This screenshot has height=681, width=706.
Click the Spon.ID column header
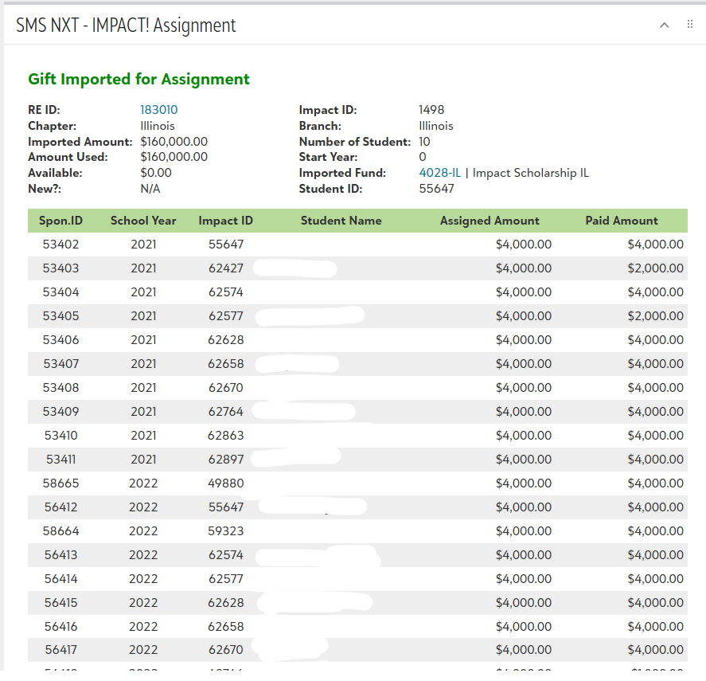point(60,221)
